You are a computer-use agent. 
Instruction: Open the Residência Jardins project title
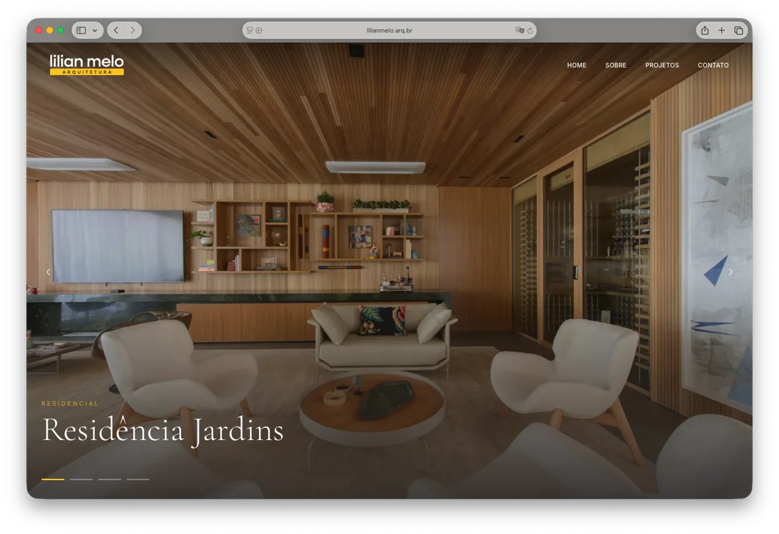(163, 431)
